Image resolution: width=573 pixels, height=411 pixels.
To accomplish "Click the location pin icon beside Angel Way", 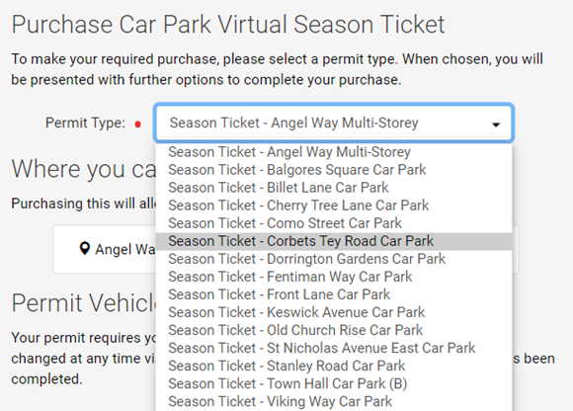I will tap(84, 248).
